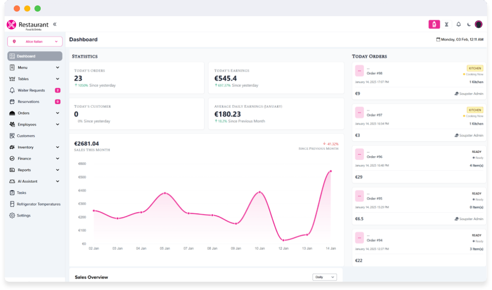Expand the Employees submenu chevron
Screen dimensions: 492x290
tap(57, 124)
